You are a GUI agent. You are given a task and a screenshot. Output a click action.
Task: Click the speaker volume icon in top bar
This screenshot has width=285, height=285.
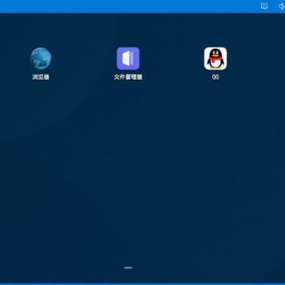pos(282,6)
